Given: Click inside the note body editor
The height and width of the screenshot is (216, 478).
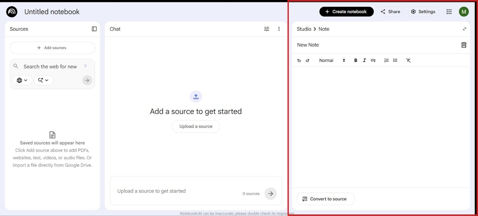Looking at the screenshot, I should [381, 127].
